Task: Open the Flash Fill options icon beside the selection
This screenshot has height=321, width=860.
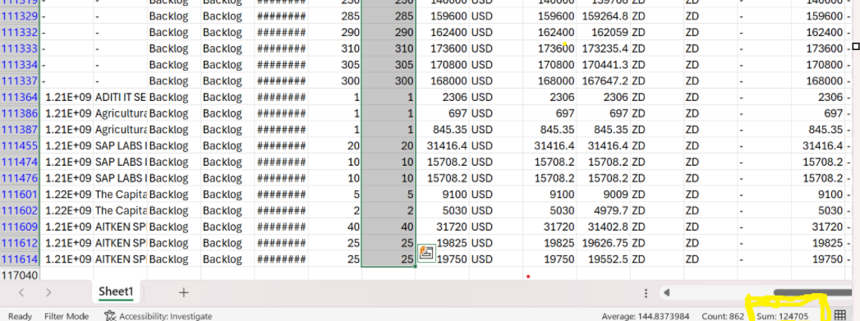Action: point(426,253)
